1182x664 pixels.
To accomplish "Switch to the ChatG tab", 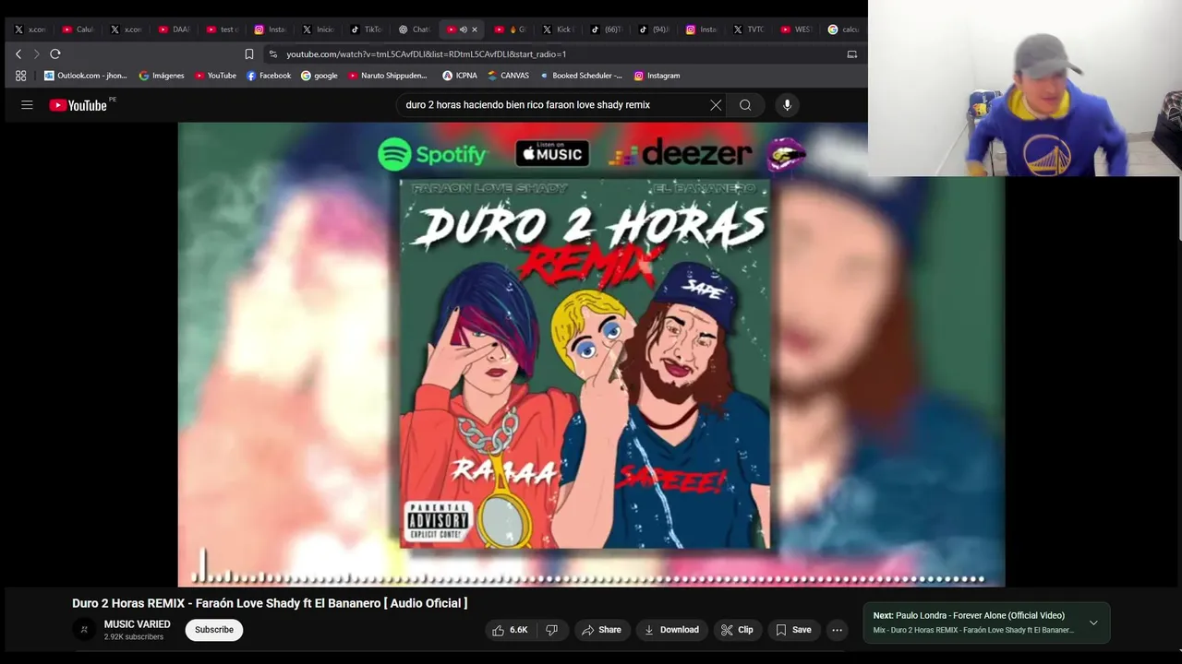I will point(415,30).
